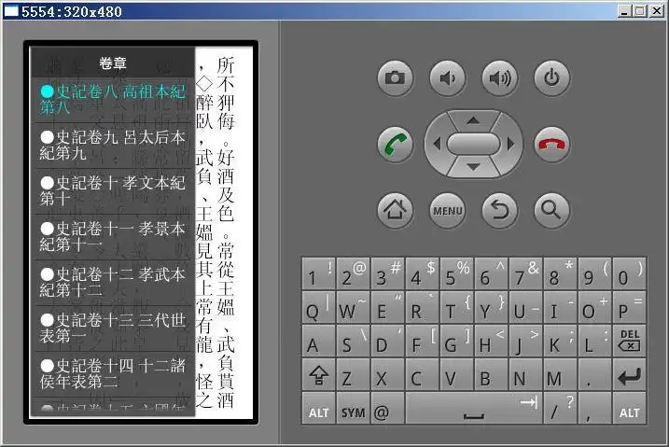Click the MENU button

coord(448,210)
